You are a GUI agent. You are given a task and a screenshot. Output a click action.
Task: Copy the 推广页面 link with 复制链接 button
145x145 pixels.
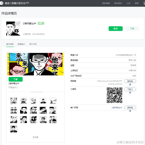coord(130,108)
